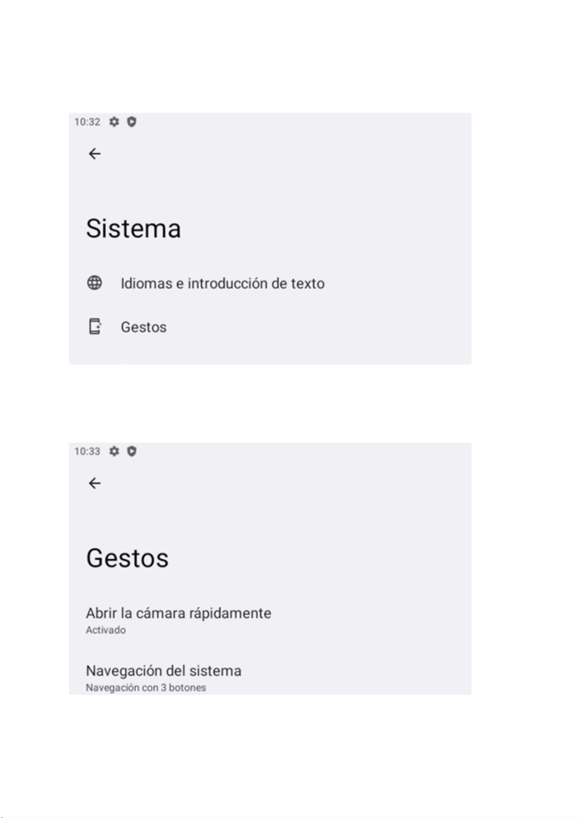Click the phone gesture icon beside Gestos

(x=95, y=326)
